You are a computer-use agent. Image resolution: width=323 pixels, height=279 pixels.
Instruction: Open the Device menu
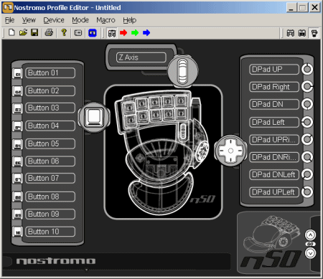pos(54,20)
